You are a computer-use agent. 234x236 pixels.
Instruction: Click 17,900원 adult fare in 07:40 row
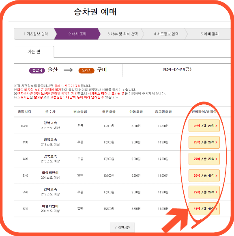click(109, 126)
